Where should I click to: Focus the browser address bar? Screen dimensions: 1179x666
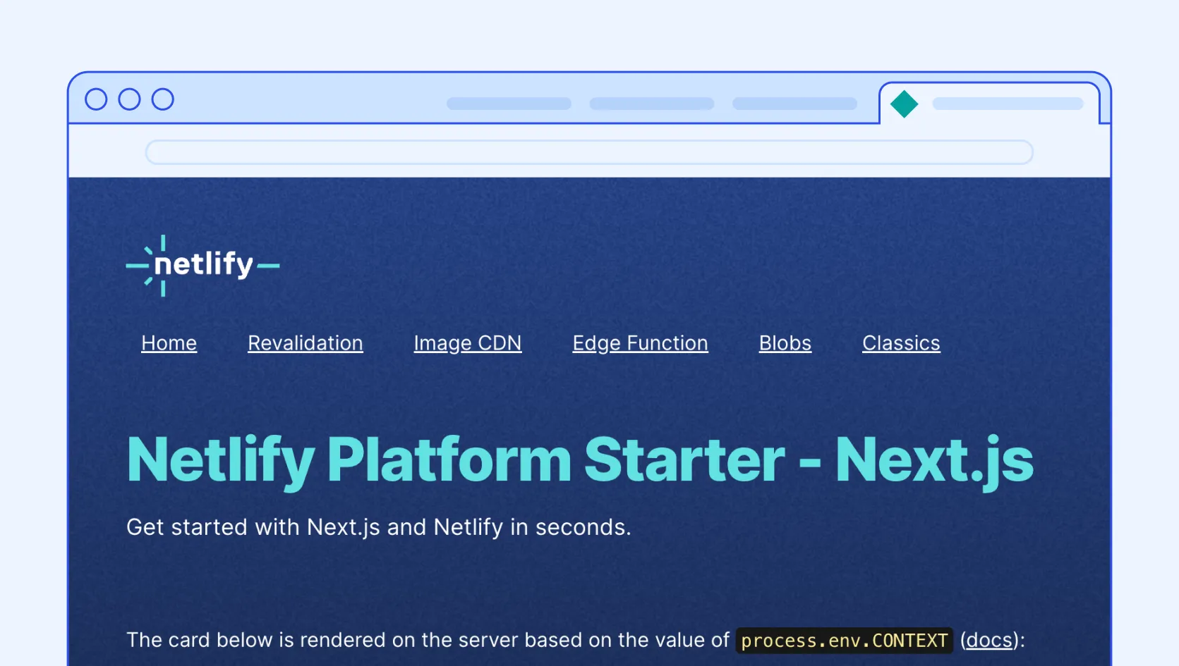click(589, 152)
